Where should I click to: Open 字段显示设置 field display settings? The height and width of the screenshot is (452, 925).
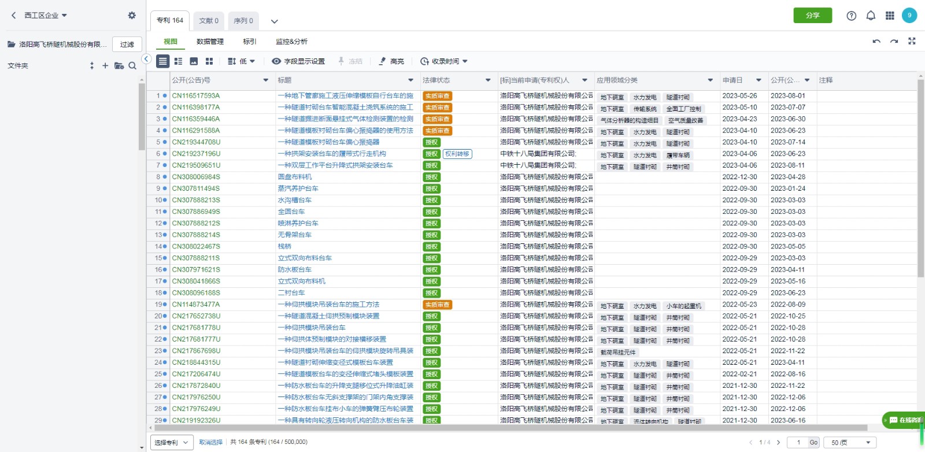coord(298,61)
